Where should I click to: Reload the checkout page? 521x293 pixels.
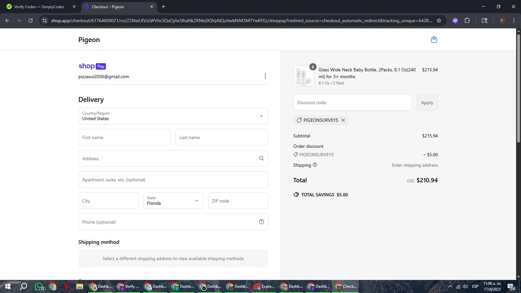tap(31, 20)
